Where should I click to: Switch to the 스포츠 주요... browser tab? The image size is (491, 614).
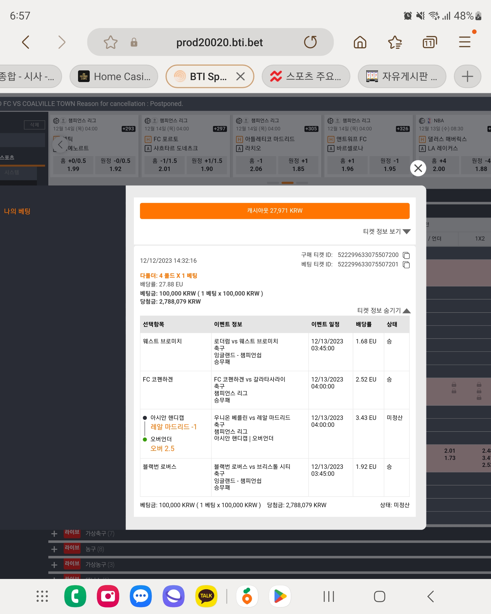pos(306,76)
